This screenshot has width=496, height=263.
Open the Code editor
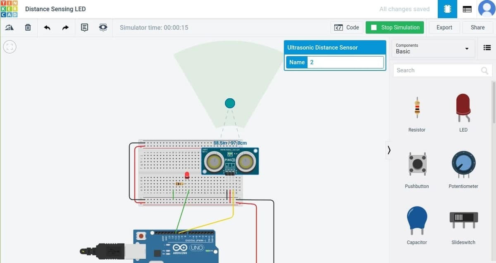point(347,28)
